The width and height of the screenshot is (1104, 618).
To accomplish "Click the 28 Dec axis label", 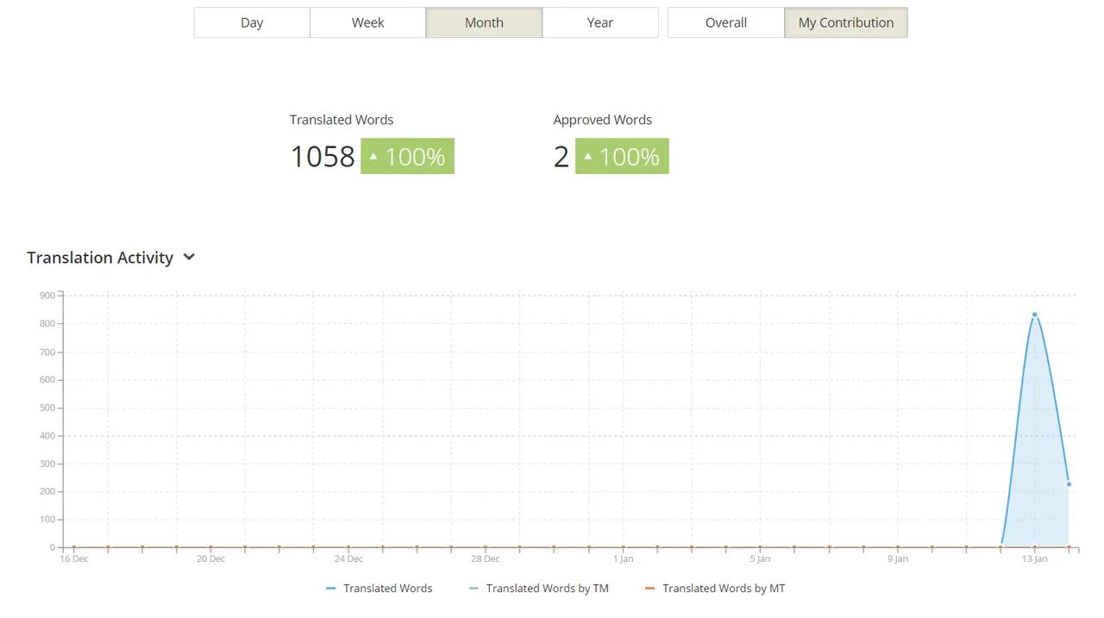I will pos(486,559).
